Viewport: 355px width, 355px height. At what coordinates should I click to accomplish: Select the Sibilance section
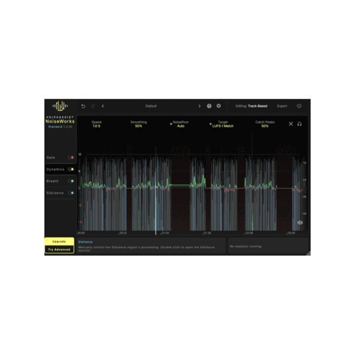click(55, 193)
